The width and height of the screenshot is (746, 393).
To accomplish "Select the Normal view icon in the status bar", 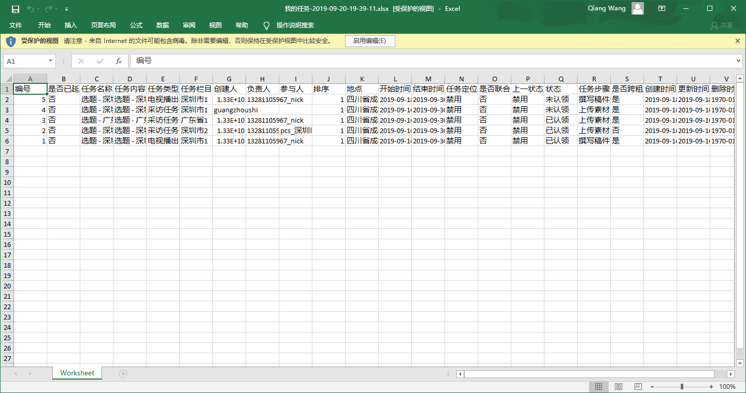I will (x=598, y=387).
